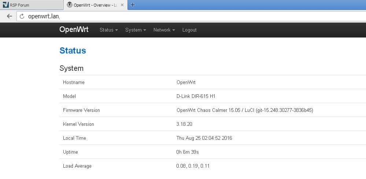
Task: Click the Firmware Version label
Action: pyautogui.click(x=81, y=110)
